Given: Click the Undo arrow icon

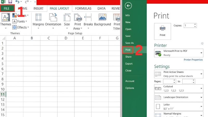Looking at the screenshot, I should point(17,2).
